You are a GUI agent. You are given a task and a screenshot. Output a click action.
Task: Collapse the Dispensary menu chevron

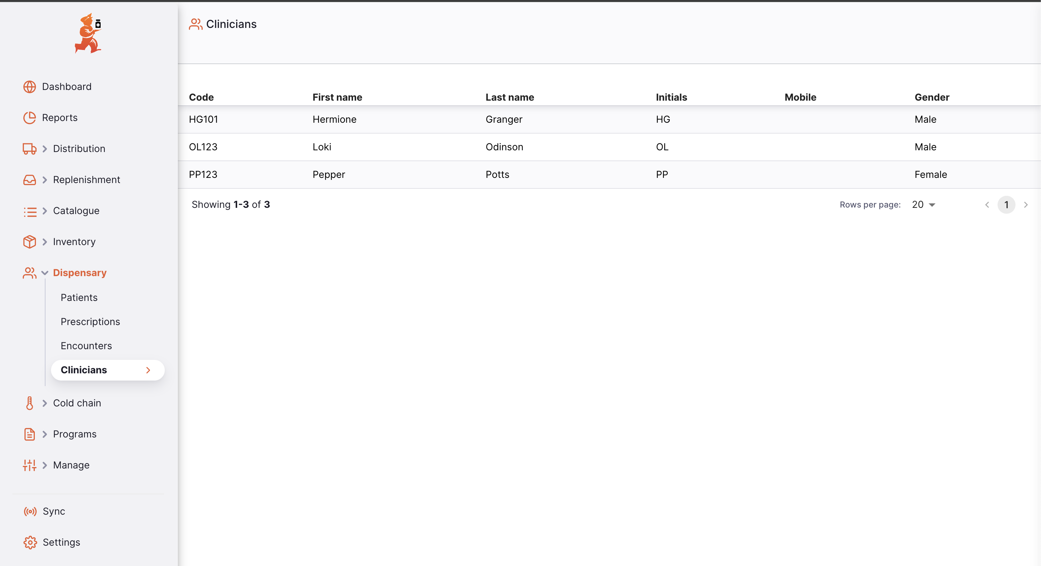(x=45, y=273)
